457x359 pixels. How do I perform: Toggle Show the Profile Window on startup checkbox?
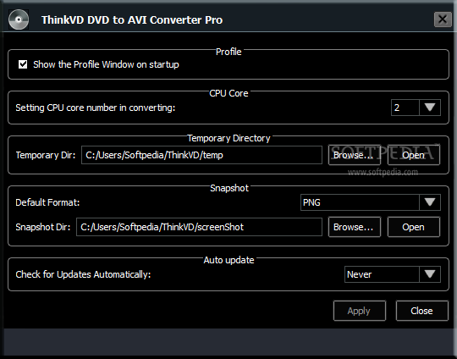[x=23, y=64]
